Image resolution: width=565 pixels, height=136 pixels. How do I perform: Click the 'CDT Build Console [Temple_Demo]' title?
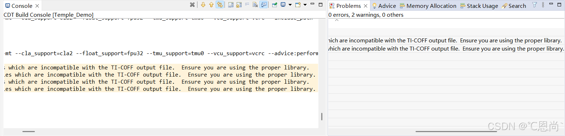[48, 15]
